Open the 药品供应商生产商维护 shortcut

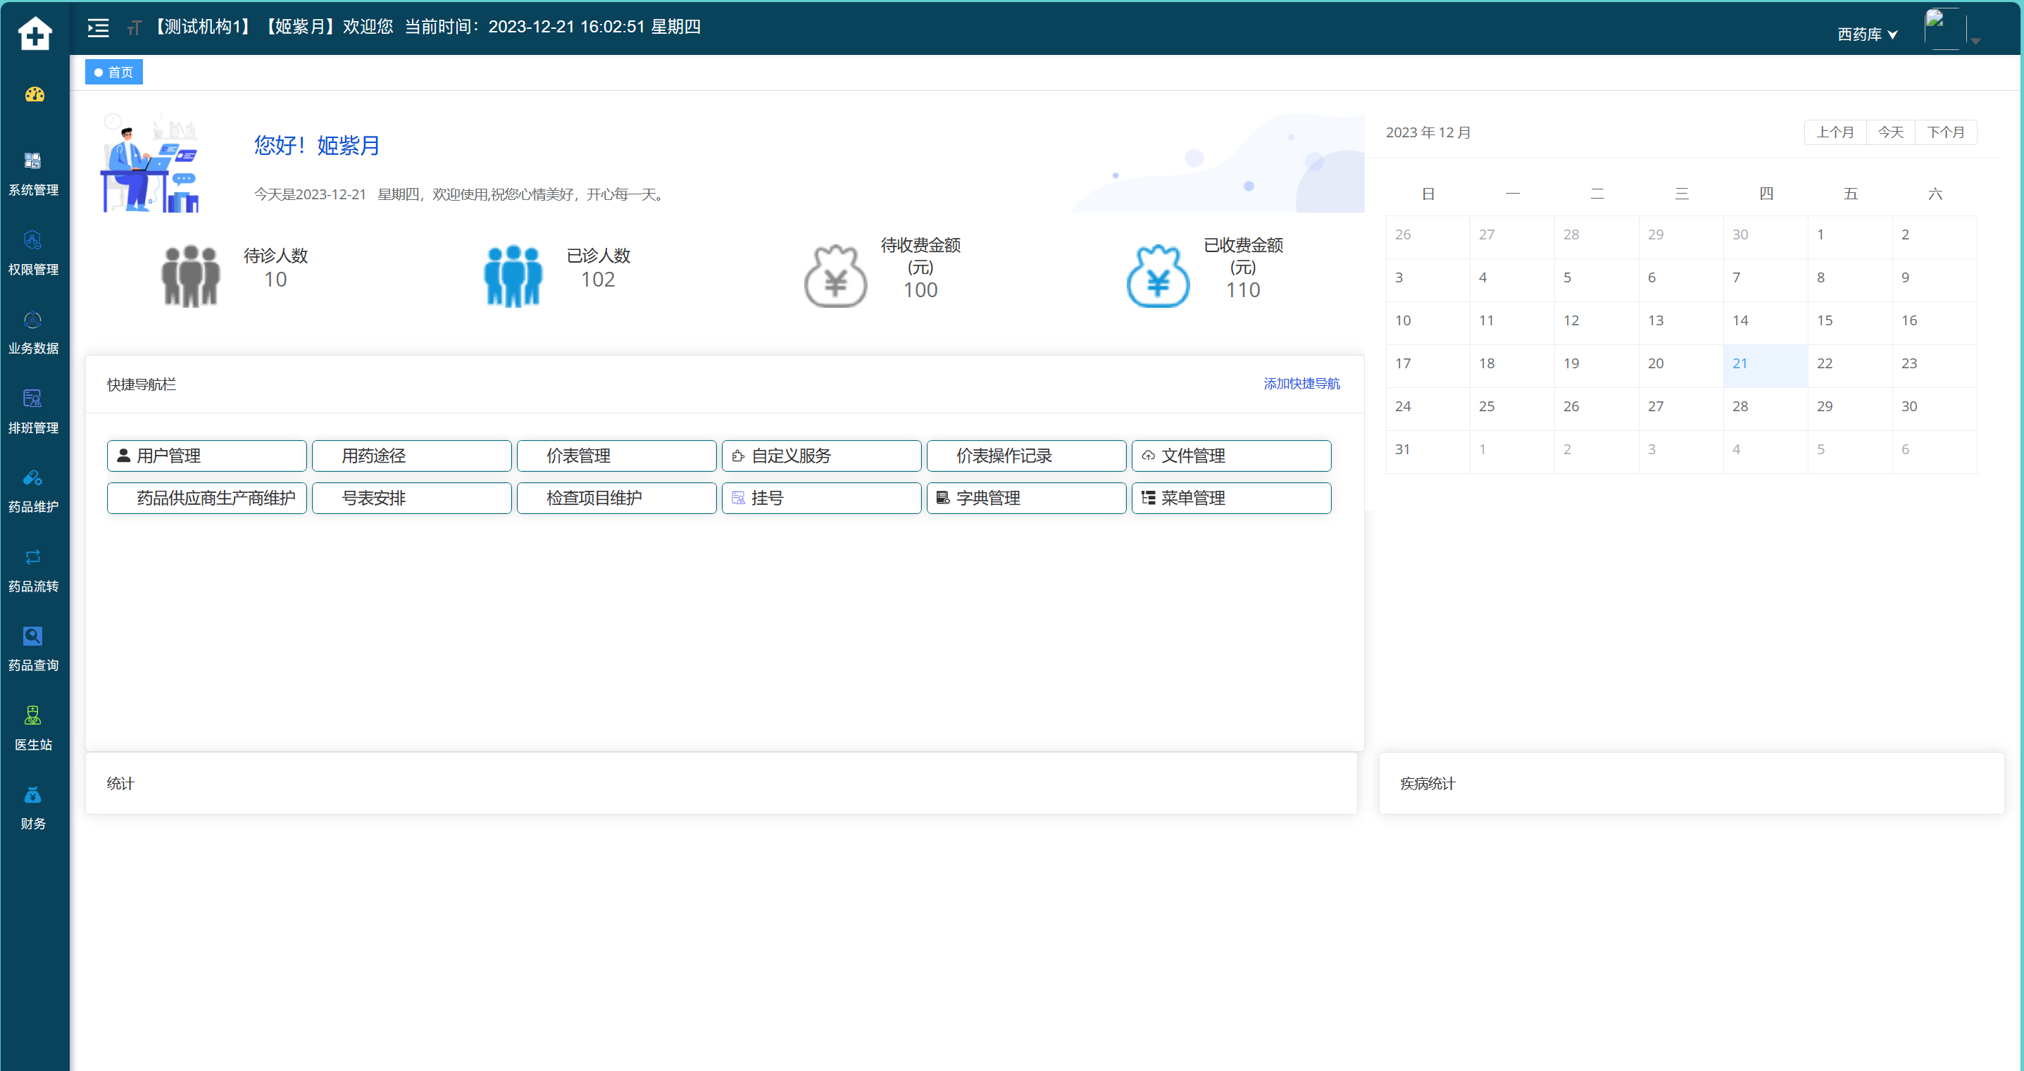(x=206, y=498)
